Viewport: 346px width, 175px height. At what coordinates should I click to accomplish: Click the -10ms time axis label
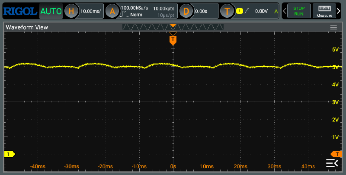[139, 166]
